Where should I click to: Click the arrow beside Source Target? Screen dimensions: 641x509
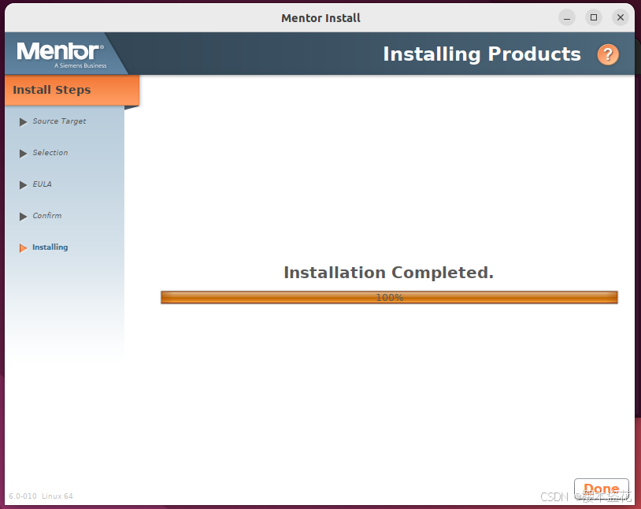pos(23,122)
